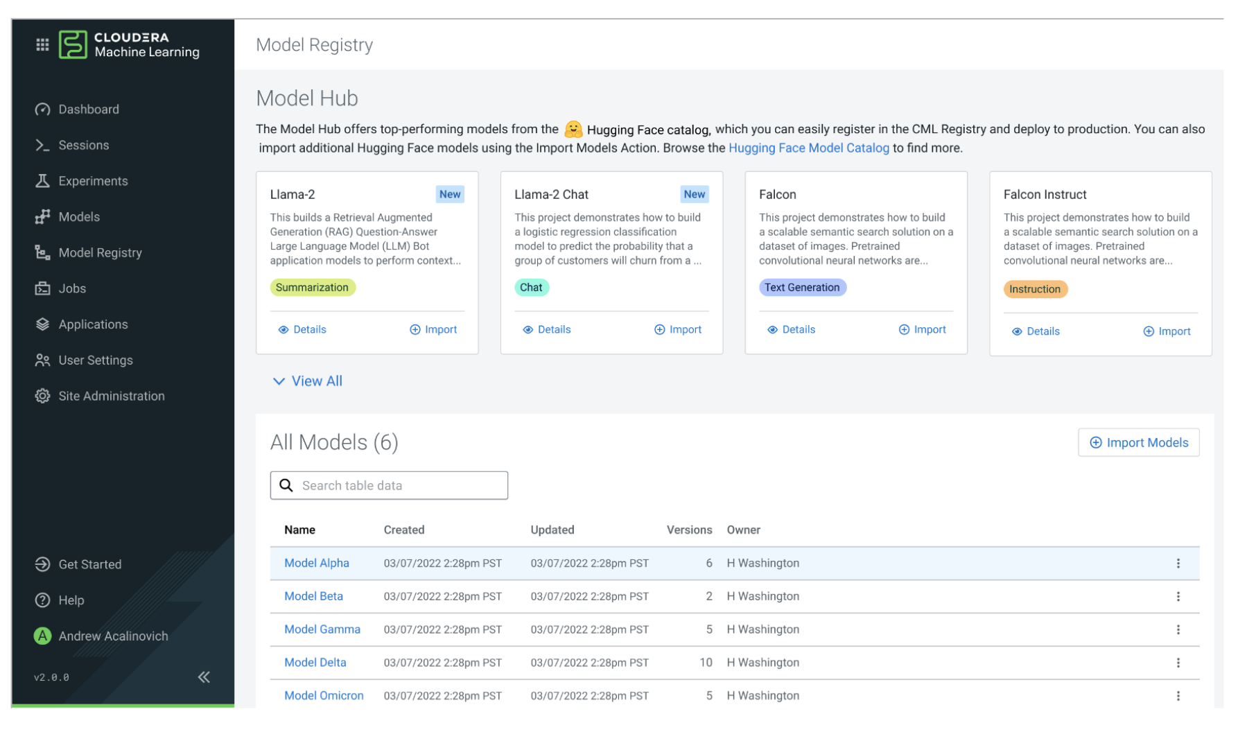The width and height of the screenshot is (1238, 732).
Task: Click the Get Started arrow icon
Action: point(42,565)
